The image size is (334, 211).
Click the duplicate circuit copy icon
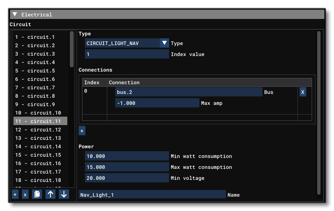tap(37, 195)
